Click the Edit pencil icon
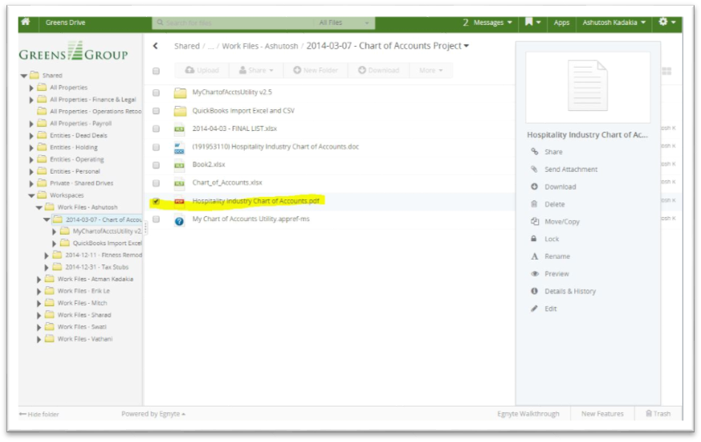The image size is (701, 442). 534,309
